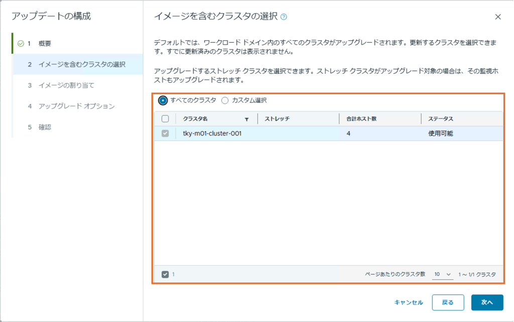The image size is (514, 322).
Task: Toggle checkbox for tky-m01-cluster-001 row
Action: point(165,133)
